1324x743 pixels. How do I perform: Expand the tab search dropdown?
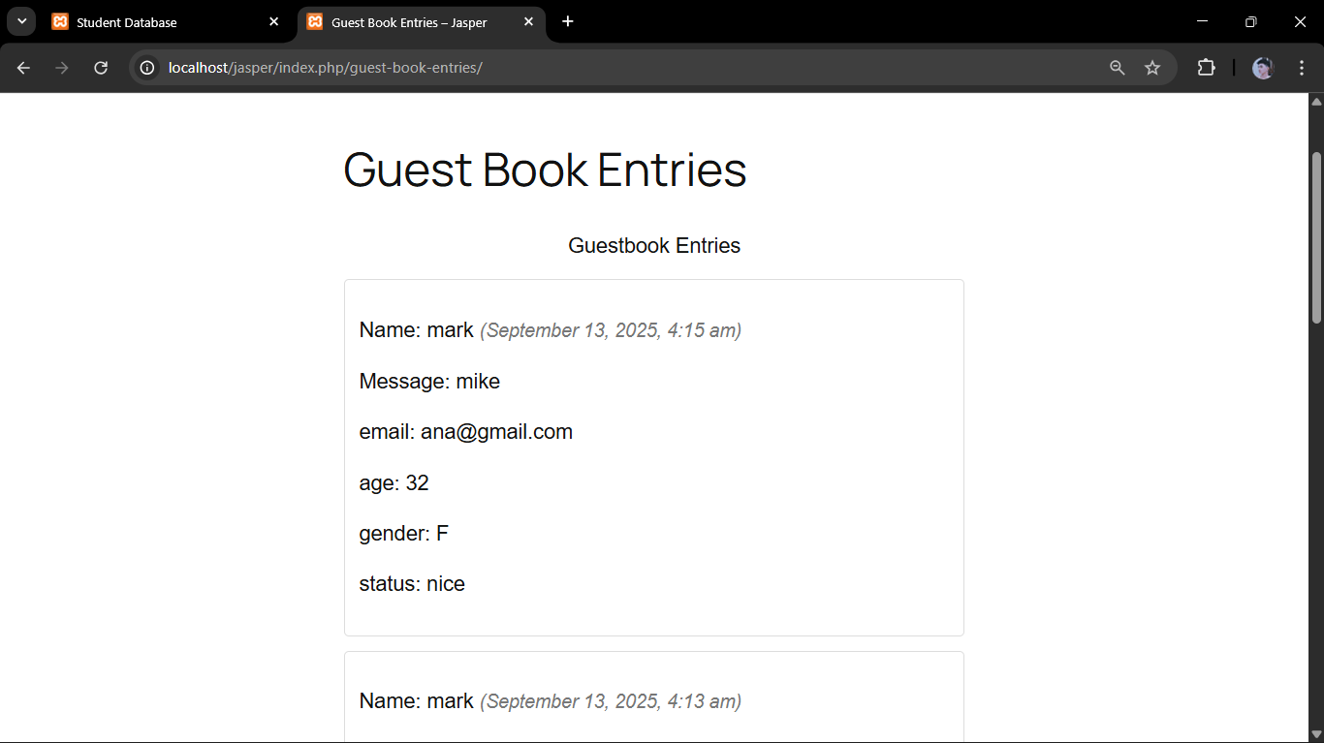click(x=21, y=21)
